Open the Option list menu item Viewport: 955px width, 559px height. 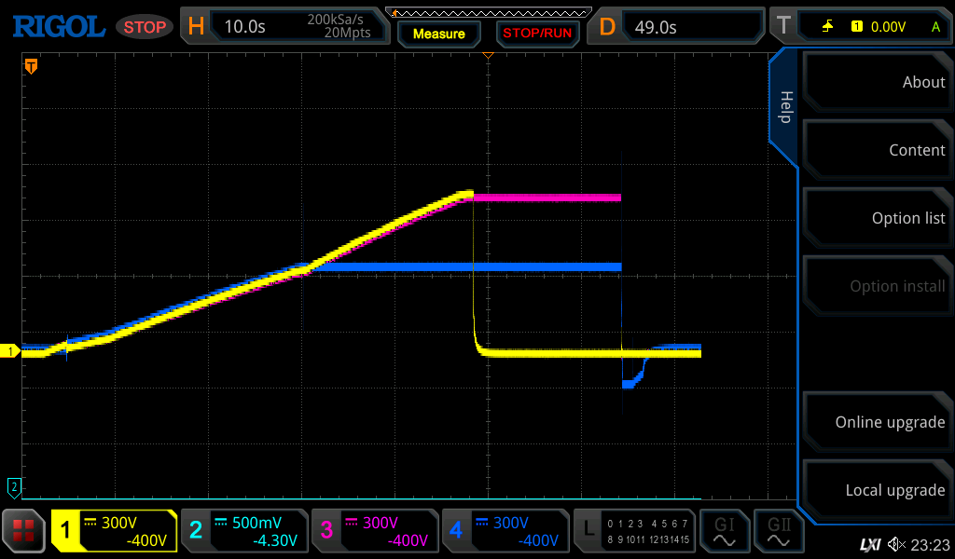(x=877, y=218)
